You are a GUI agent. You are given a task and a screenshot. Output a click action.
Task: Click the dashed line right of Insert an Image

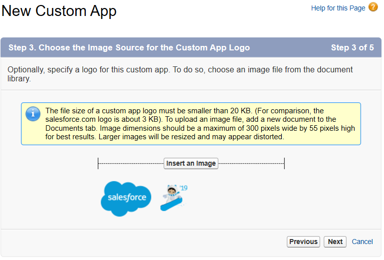(x=251, y=164)
